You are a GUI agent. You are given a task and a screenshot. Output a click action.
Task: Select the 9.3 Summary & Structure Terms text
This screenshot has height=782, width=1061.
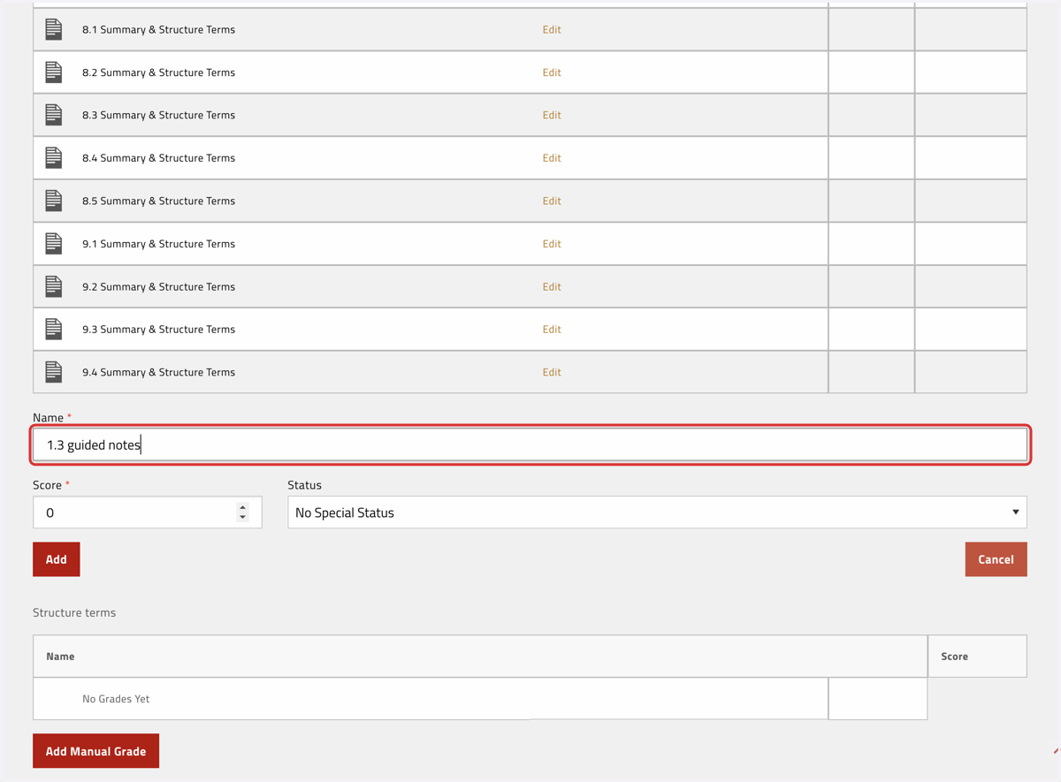(159, 329)
